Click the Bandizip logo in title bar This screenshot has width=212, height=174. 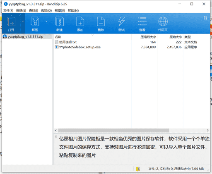(x=6, y=4)
